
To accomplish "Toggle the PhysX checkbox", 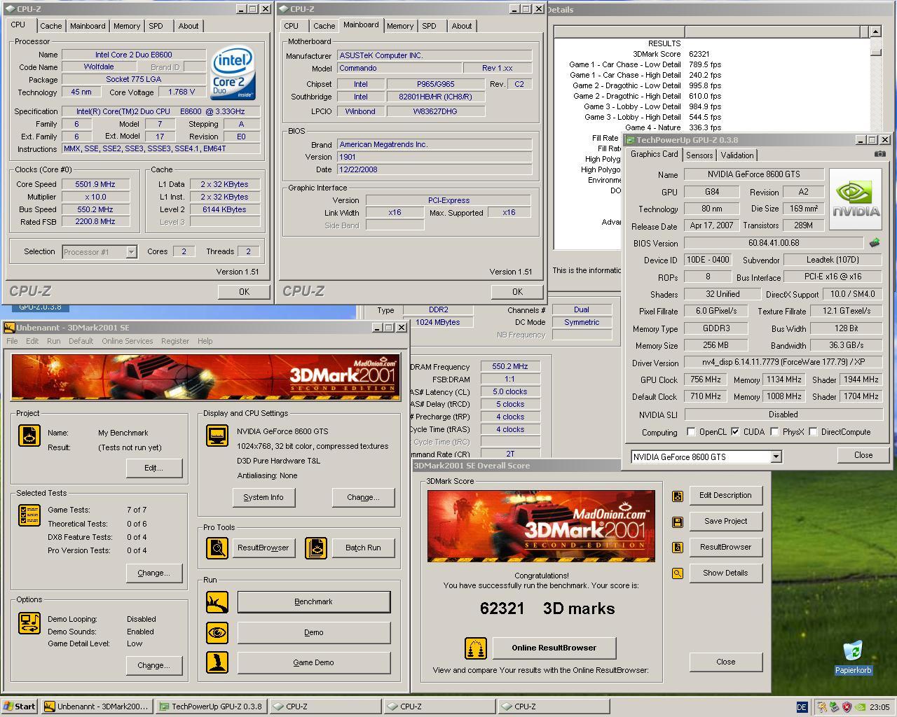I will tap(774, 432).
